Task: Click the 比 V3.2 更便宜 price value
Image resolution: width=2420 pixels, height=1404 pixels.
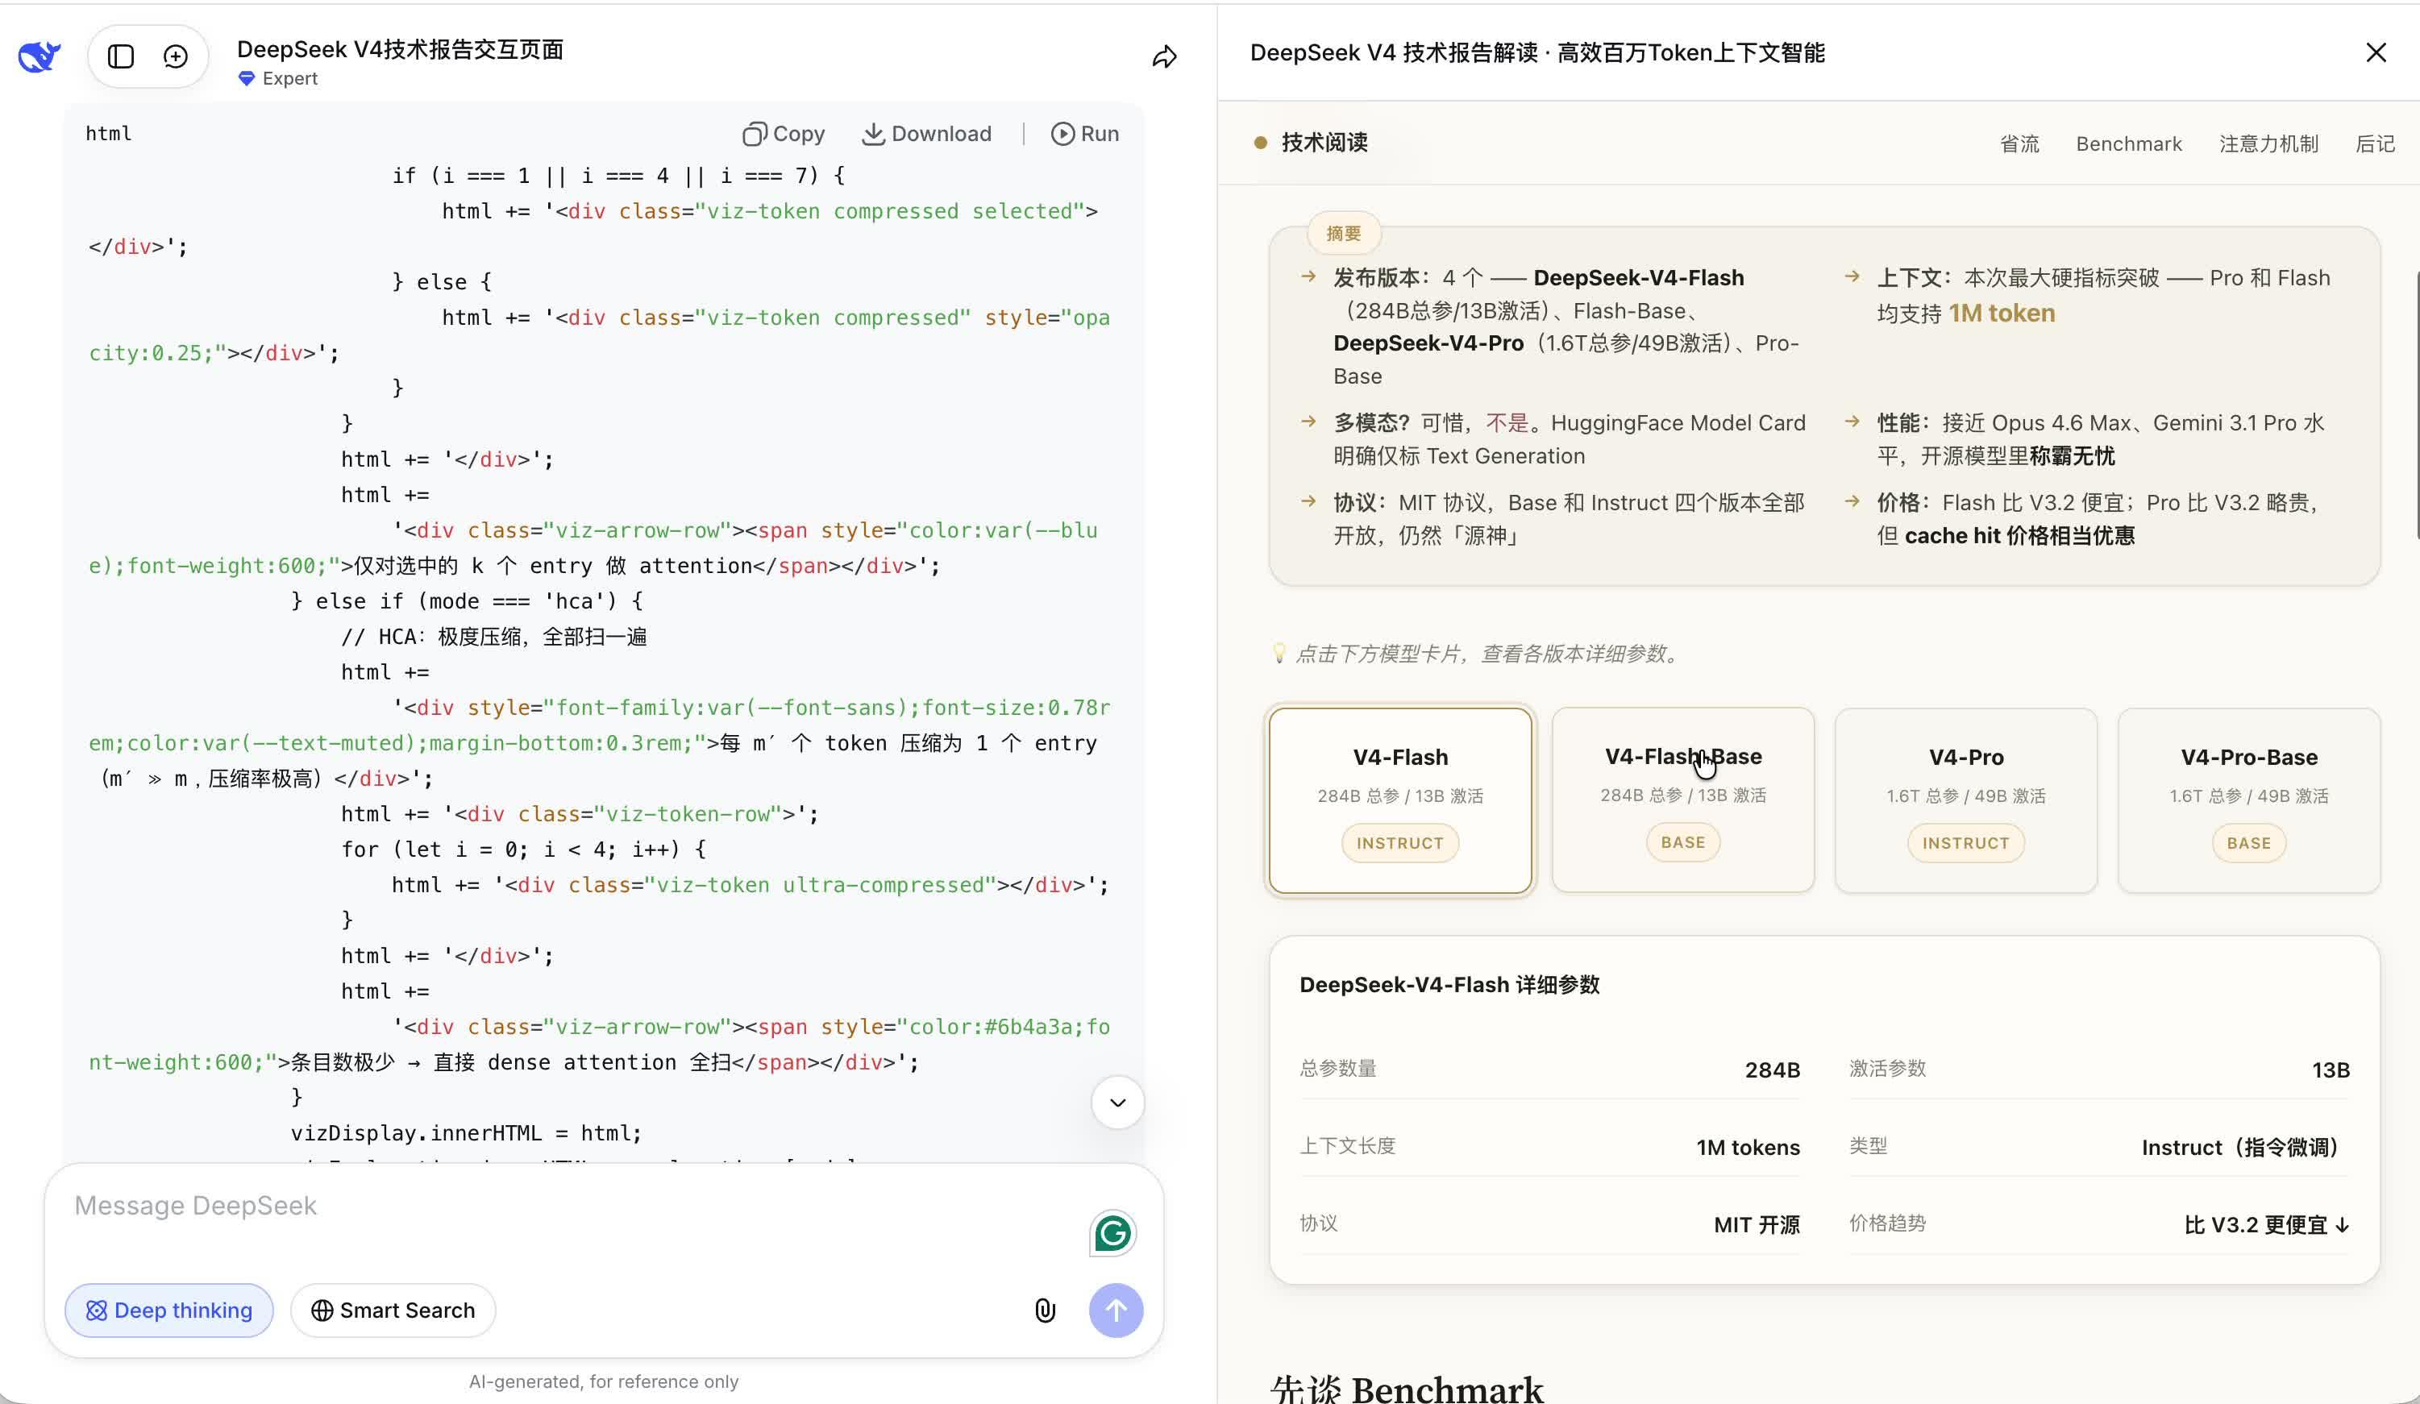Action: pyautogui.click(x=2266, y=1225)
